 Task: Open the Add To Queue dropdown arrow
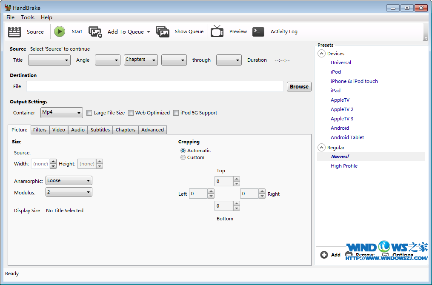149,32
